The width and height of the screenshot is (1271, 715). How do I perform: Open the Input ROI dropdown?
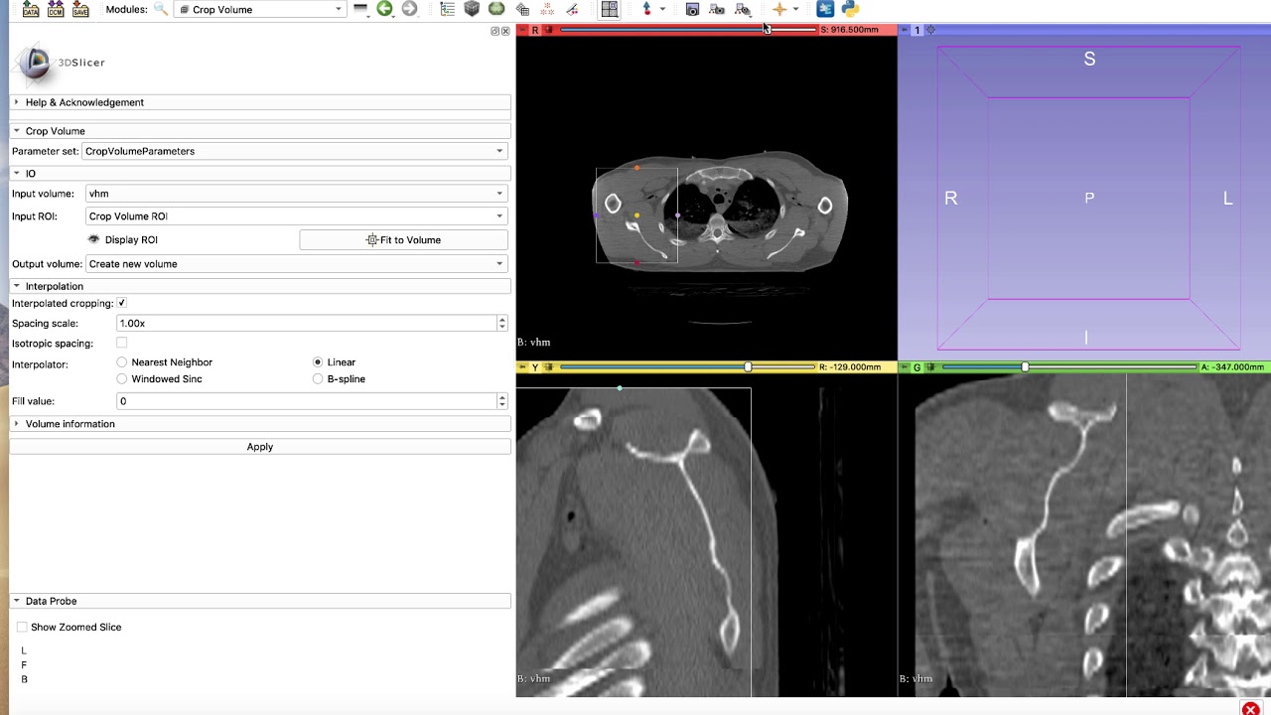point(297,215)
